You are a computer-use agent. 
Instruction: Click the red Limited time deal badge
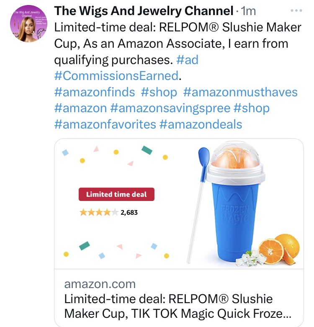point(116,194)
